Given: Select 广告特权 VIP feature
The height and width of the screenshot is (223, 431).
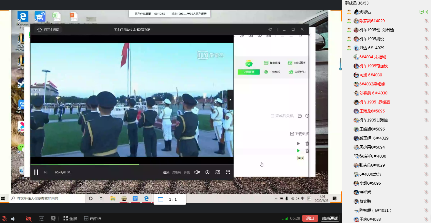Looking at the screenshot, I should tap(272, 72).
